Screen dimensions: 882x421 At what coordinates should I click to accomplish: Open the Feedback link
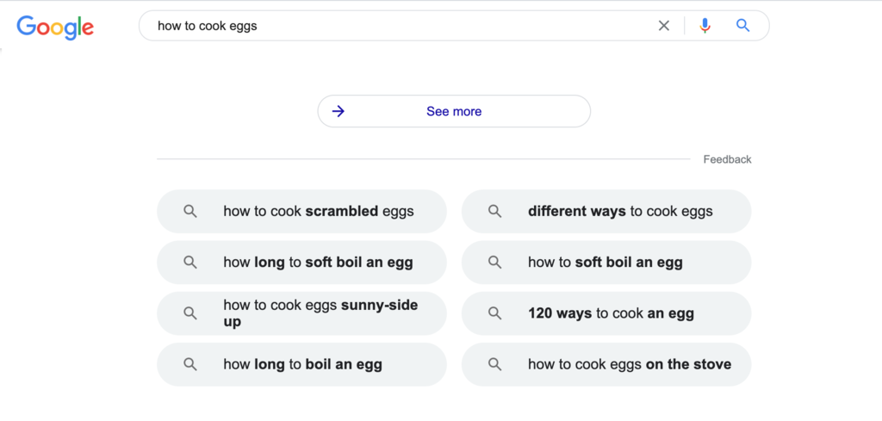tap(727, 159)
